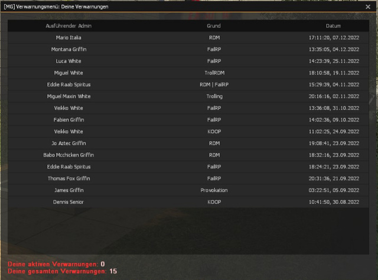Click the 'Datum' column header

(333, 26)
